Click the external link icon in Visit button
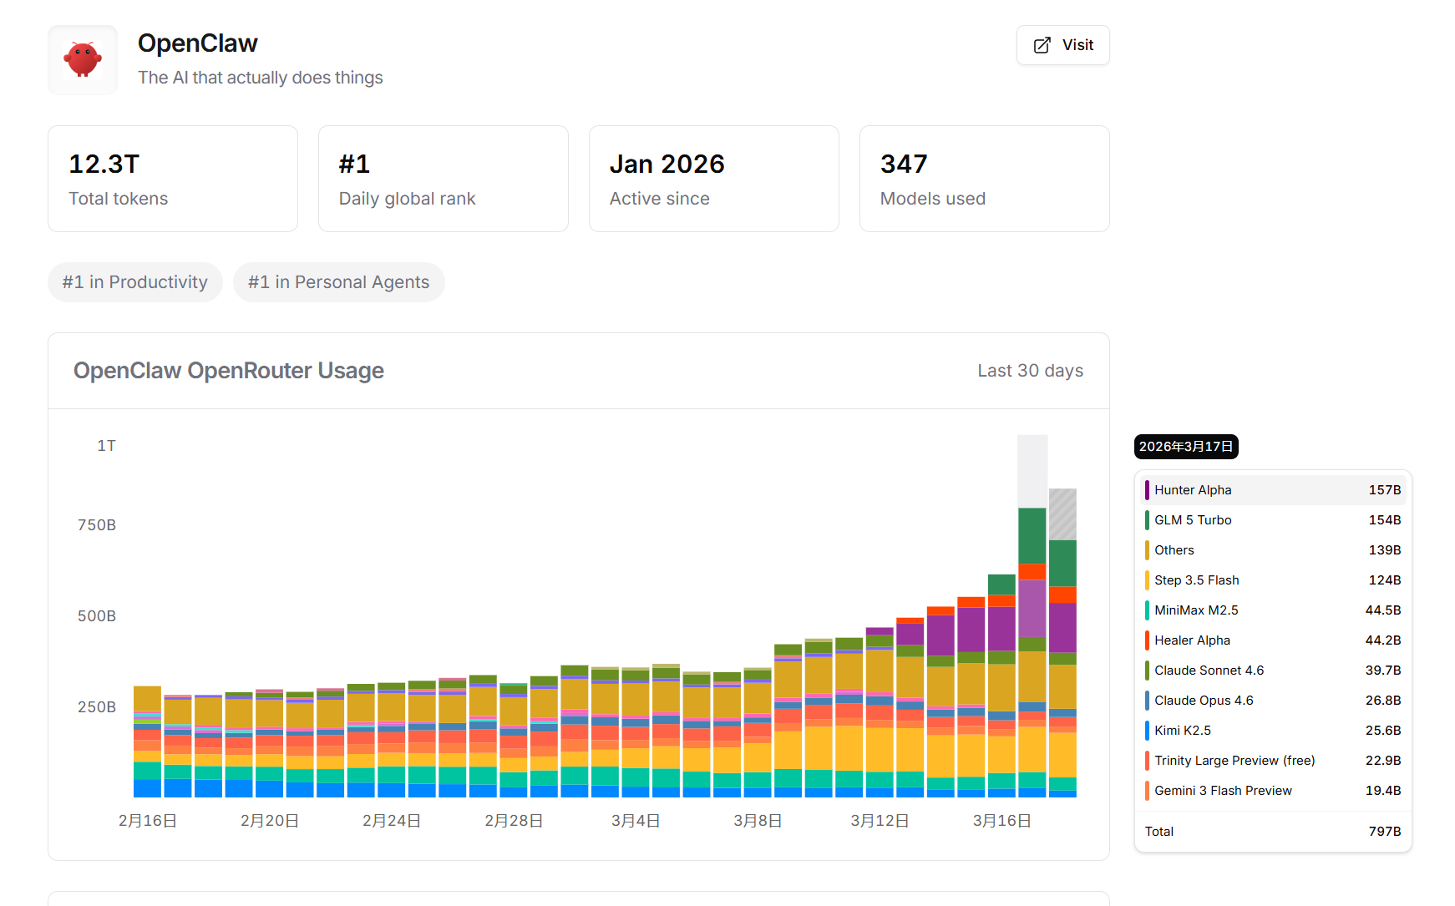 pyautogui.click(x=1042, y=45)
